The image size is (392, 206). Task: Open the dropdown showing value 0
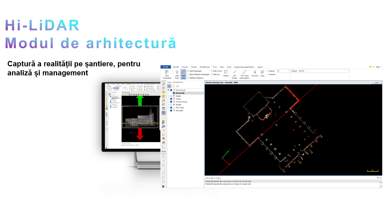[x=283, y=71]
